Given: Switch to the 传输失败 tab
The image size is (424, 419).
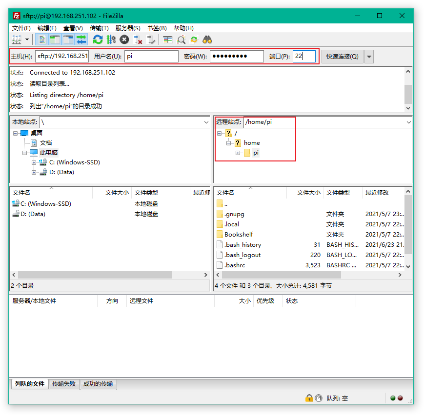Looking at the screenshot, I should (64, 384).
